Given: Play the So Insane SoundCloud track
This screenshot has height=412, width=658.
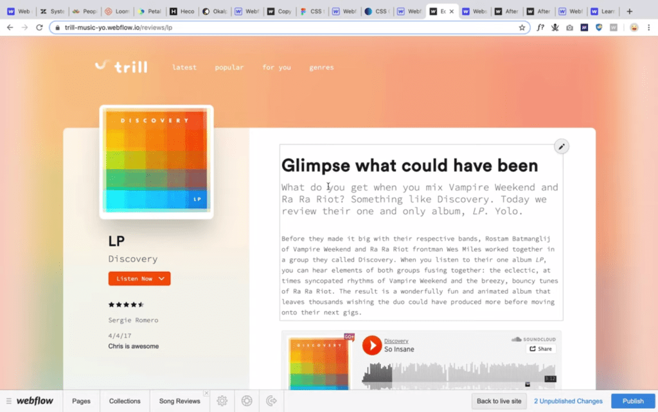Looking at the screenshot, I should [372, 345].
